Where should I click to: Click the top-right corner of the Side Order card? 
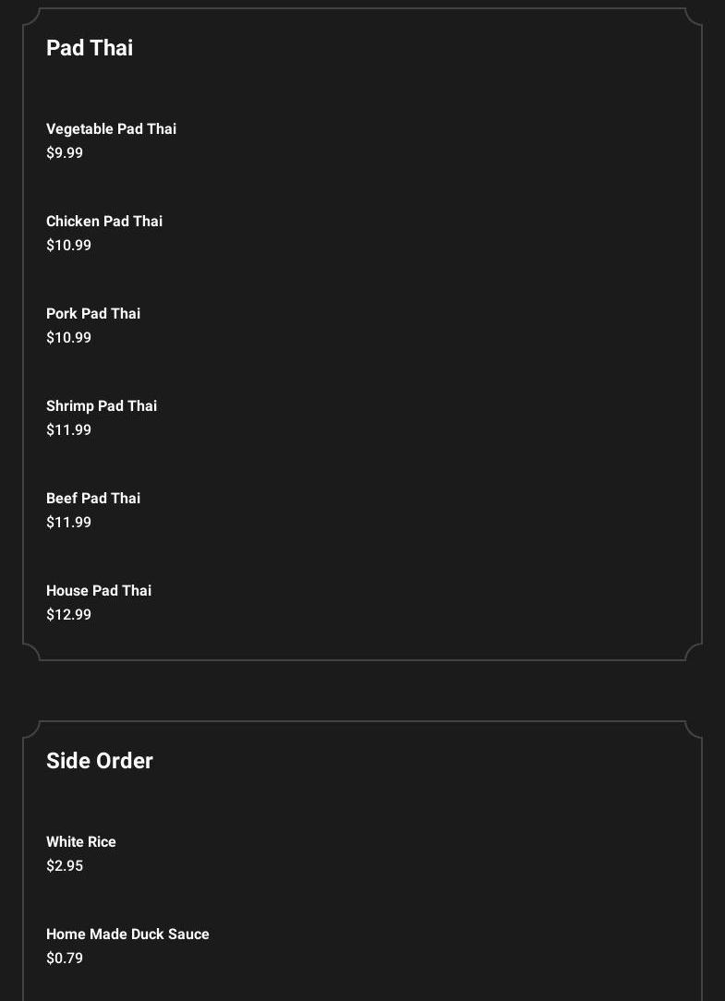click(694, 730)
